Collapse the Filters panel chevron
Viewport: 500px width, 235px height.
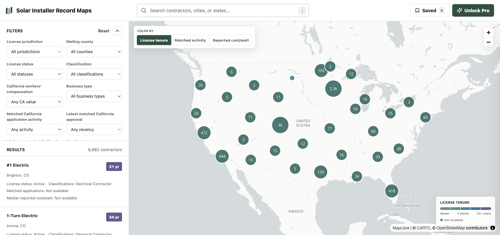(x=117, y=31)
